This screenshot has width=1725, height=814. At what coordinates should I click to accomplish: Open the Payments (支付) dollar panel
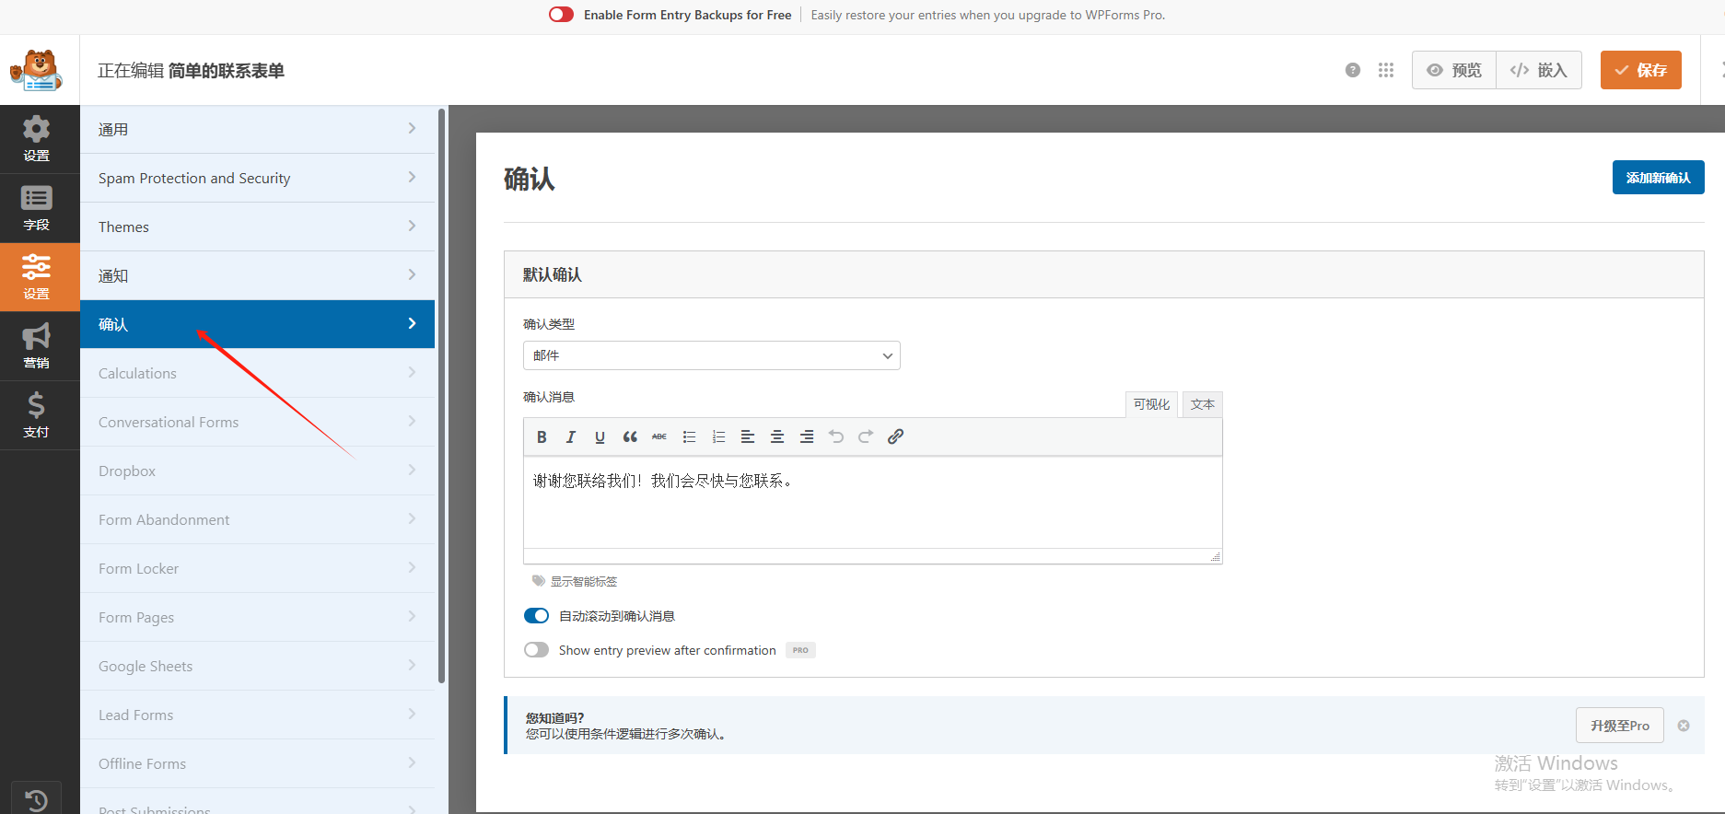[37, 415]
